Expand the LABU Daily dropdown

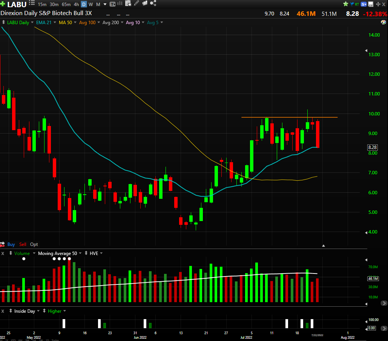32,23
